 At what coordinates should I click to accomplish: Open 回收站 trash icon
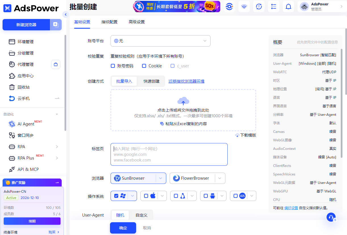coord(12,87)
